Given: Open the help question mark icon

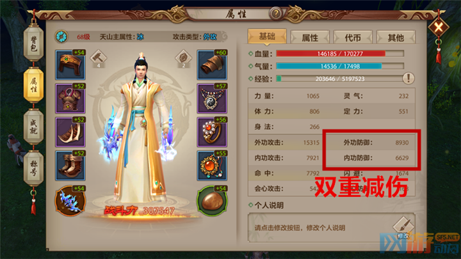Looking at the screenshot, I should point(276,13).
